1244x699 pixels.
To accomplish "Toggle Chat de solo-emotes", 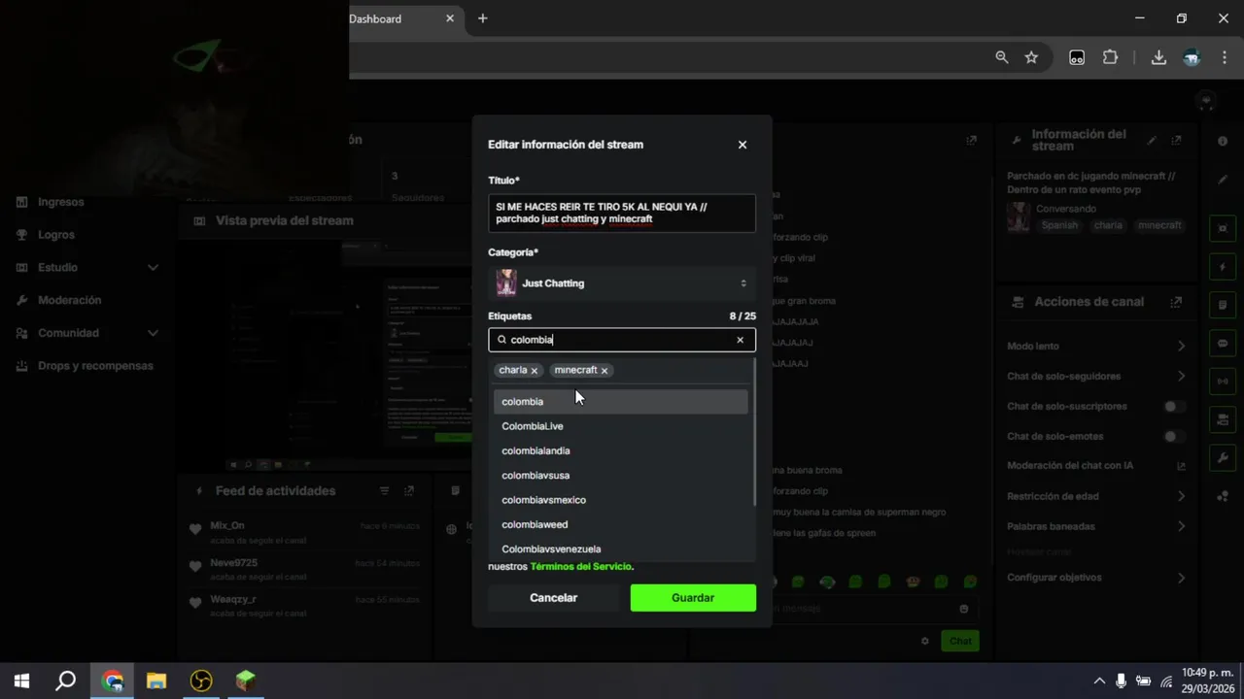I will click(x=1175, y=437).
